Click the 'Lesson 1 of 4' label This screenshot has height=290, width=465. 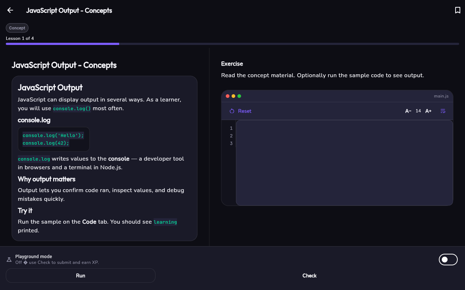(20, 38)
